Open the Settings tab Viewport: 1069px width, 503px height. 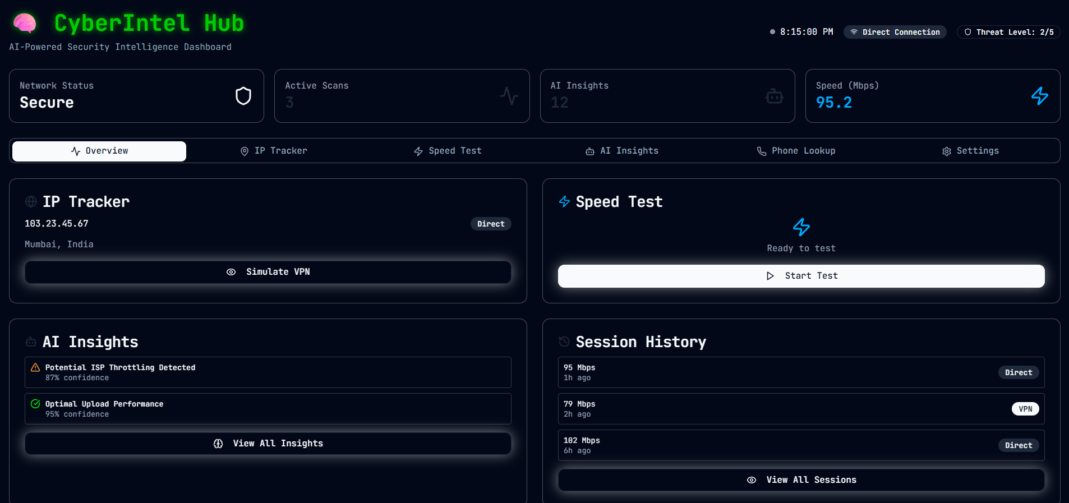pos(970,151)
